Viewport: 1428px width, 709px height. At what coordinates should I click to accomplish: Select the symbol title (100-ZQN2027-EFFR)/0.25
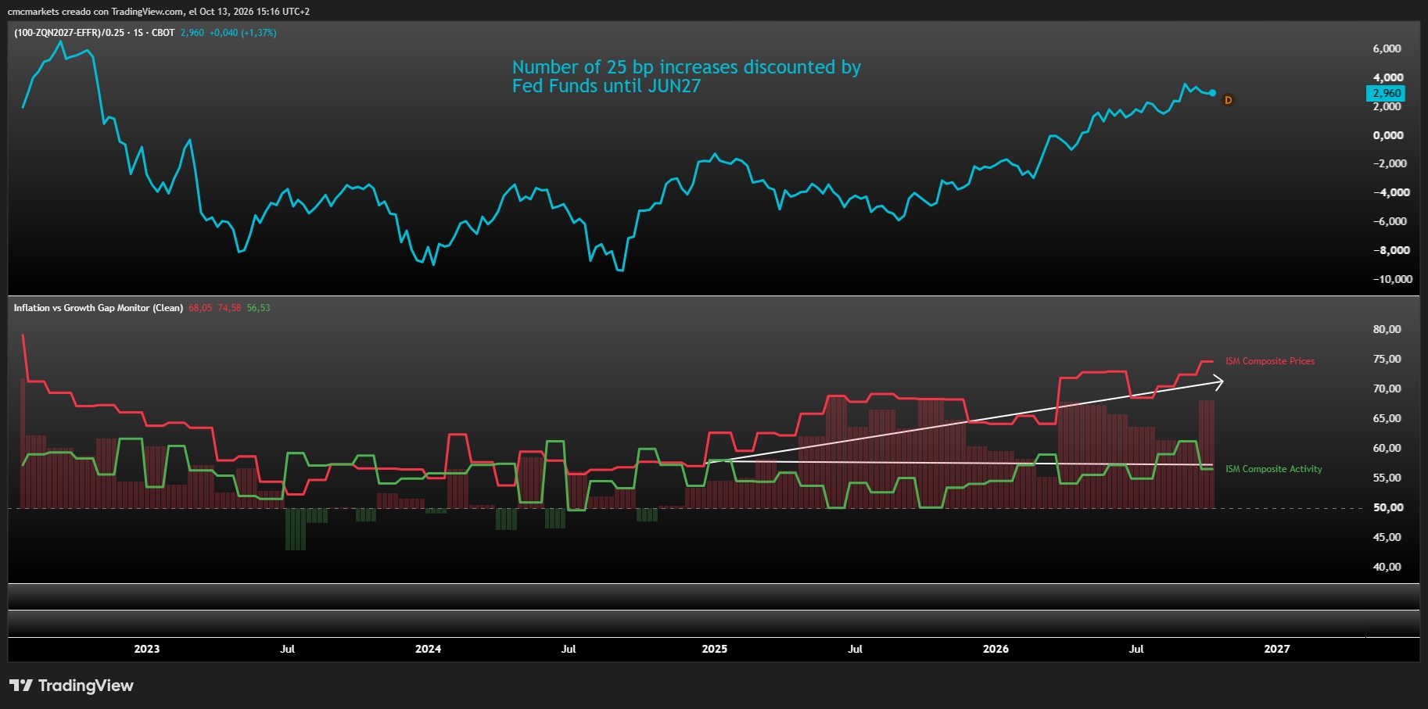tap(70, 33)
